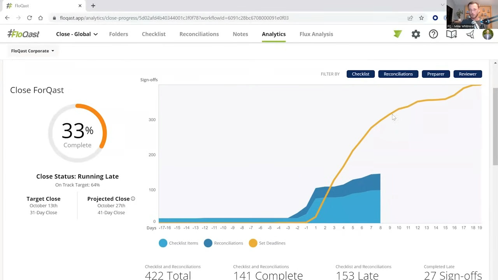Filter chart by Reviewer
Viewport: 498px width, 280px height.
pos(468,74)
